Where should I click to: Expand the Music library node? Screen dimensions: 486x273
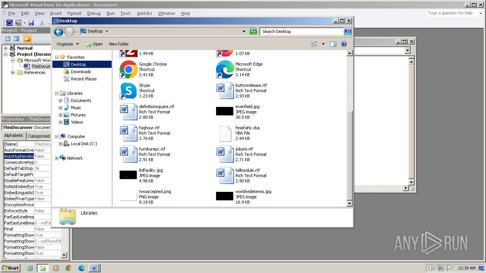pos(60,108)
